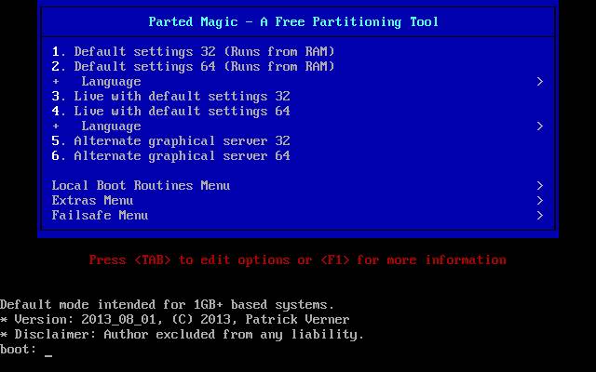Click the Disclaimer author liability line
Image resolution: width=596 pixels, height=372 pixels.
(x=183, y=335)
